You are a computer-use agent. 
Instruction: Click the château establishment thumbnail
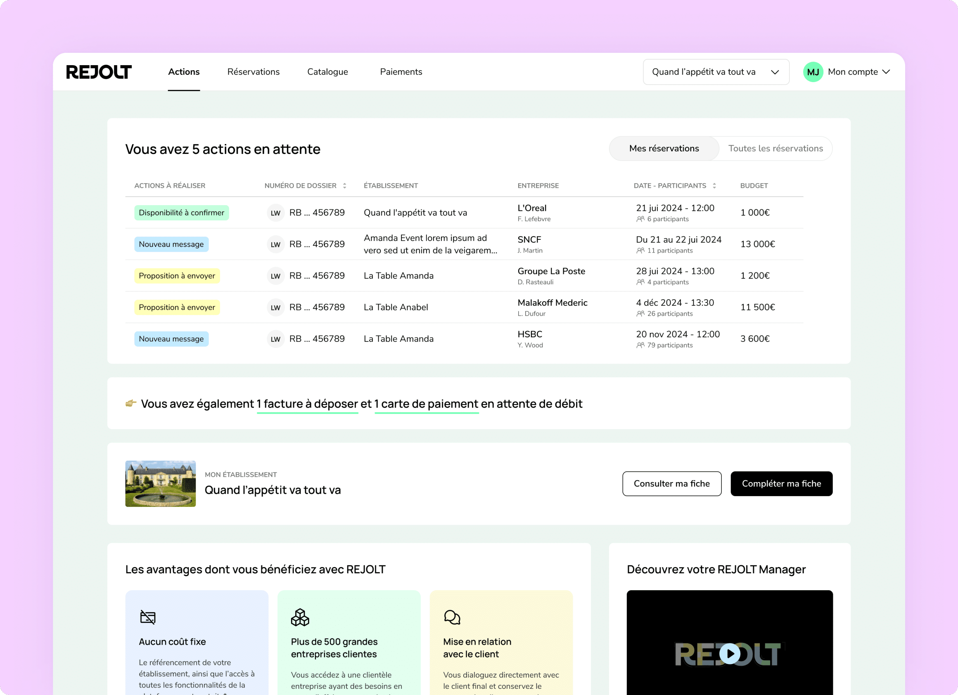point(161,483)
